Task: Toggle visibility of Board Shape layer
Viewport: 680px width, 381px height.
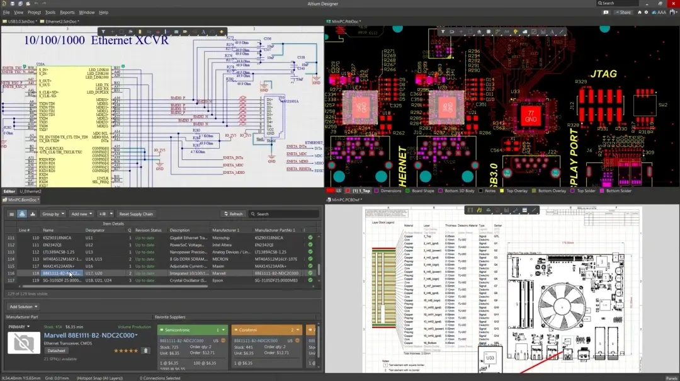Action: [407, 191]
